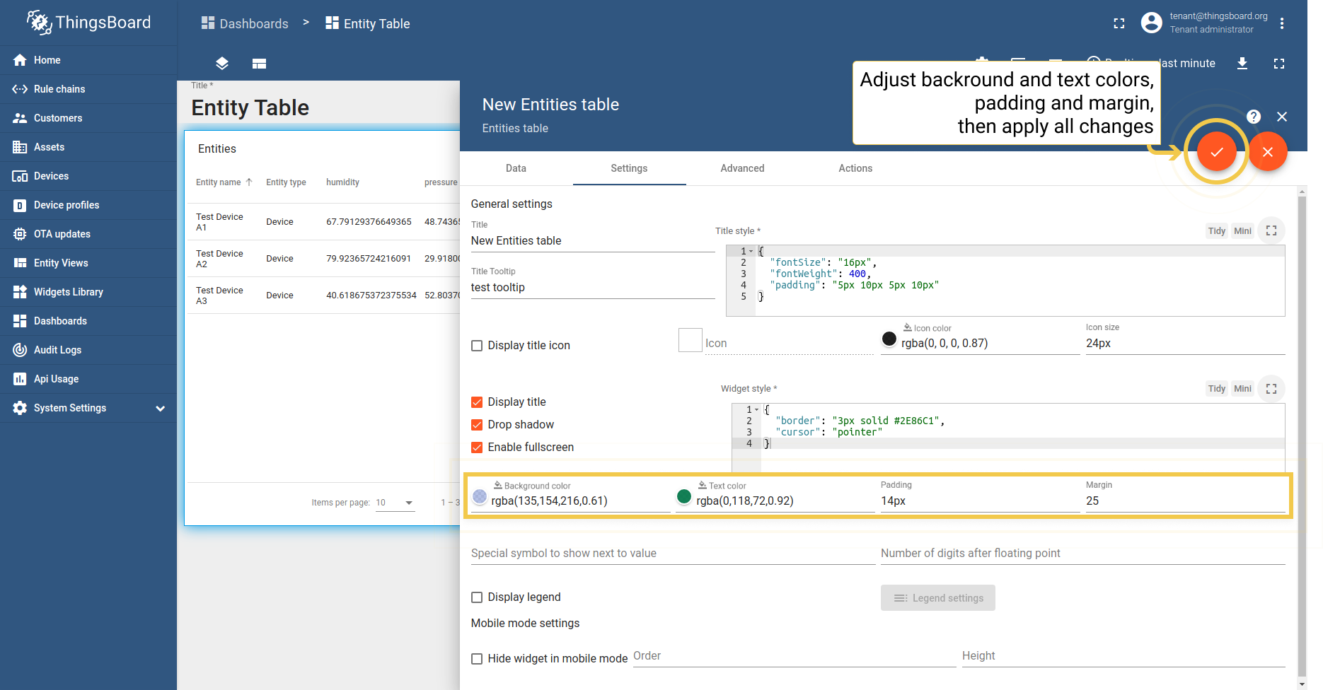Focus Special symbol to show field
Viewport: 1323px width, 690px height.
tap(673, 554)
